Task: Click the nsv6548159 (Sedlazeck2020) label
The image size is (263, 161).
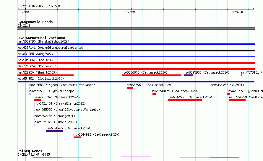Action: click(175, 91)
